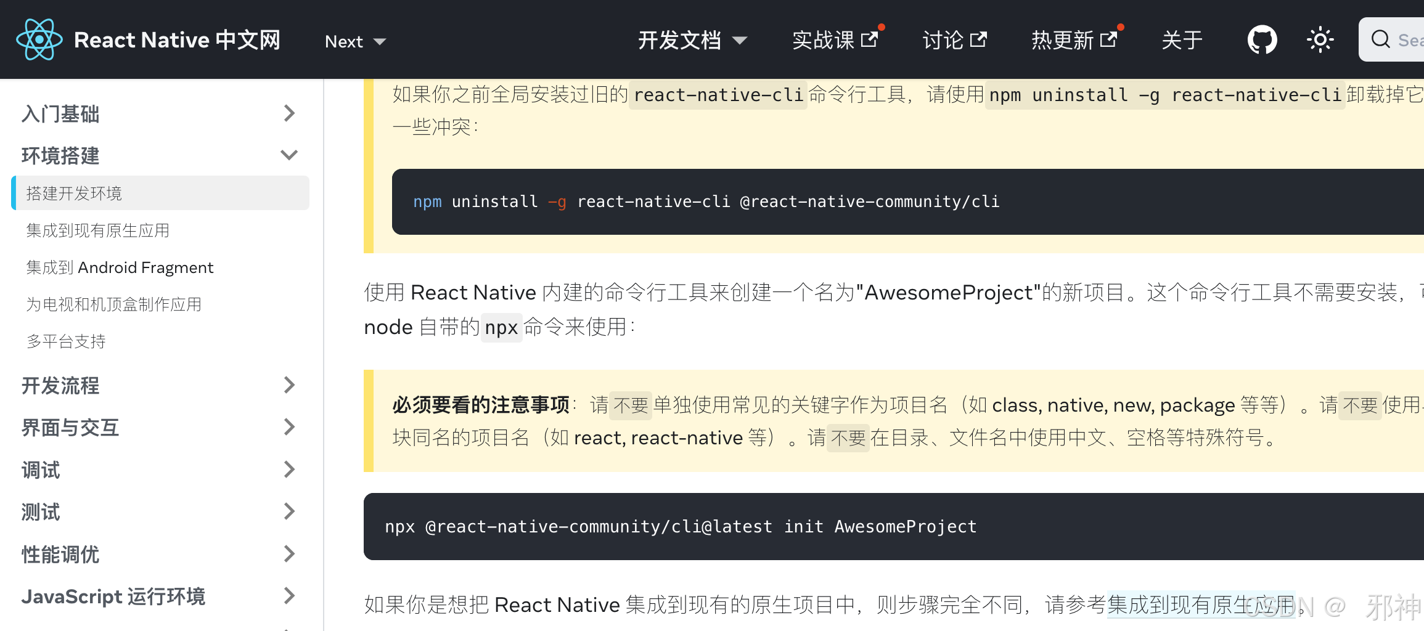The width and height of the screenshot is (1424, 631).
Task: Click the npm uninstall code block
Action: pos(907,202)
